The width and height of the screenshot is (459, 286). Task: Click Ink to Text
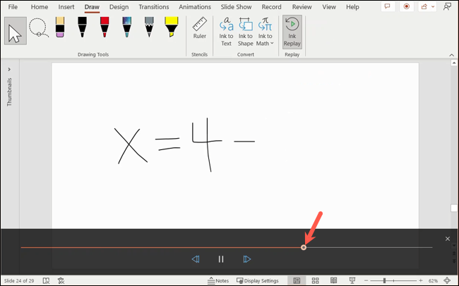[226, 32]
